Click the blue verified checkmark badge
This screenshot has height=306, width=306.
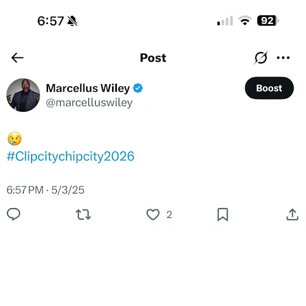138,88
